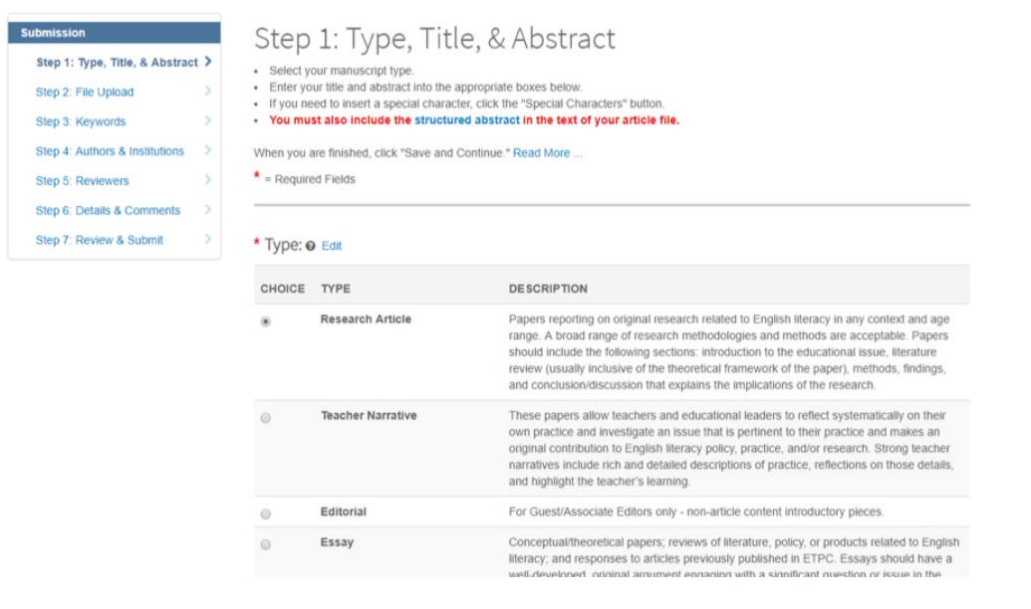This screenshot has height=609, width=1031.
Task: Open Step 4: Authors & Institutions
Action: [x=110, y=151]
